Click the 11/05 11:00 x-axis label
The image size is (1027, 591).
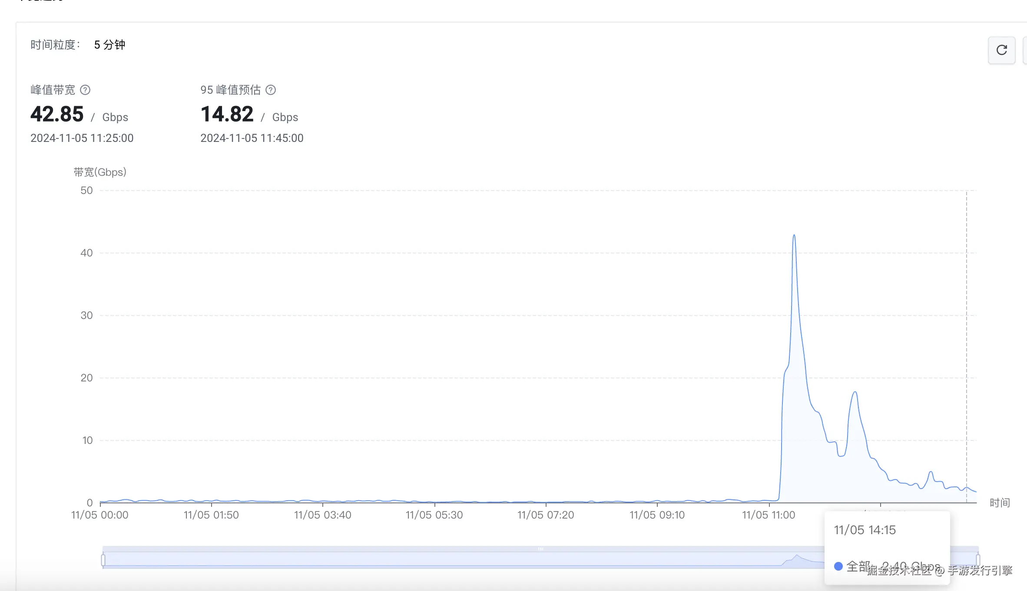pos(769,515)
